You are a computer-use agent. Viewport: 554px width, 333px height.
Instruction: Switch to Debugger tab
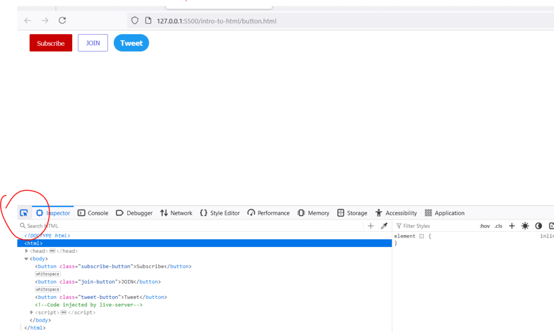pos(134,213)
